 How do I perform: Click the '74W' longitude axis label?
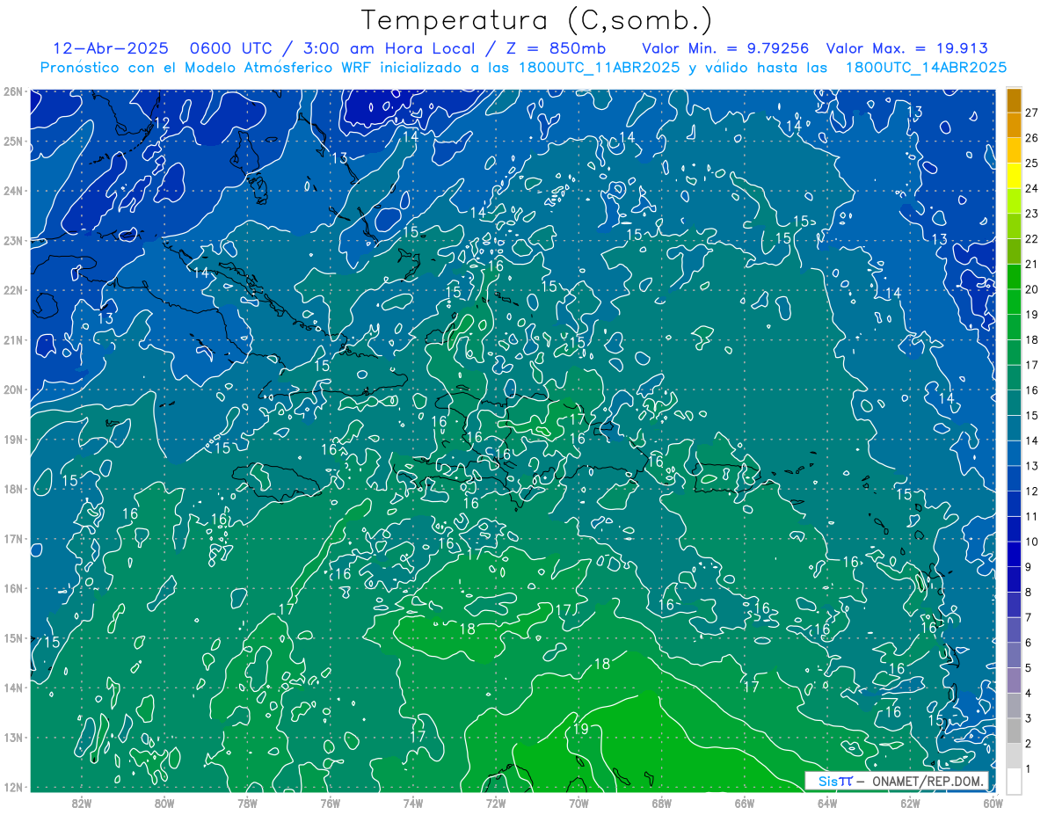[x=412, y=803]
